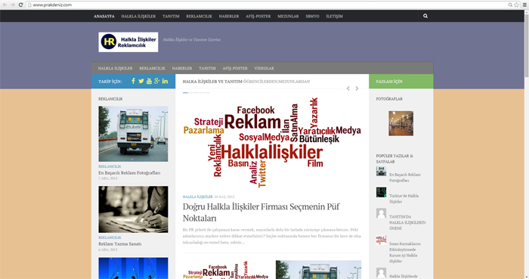
Task: Open the LinkedIn follow icon
Action: pos(165,81)
